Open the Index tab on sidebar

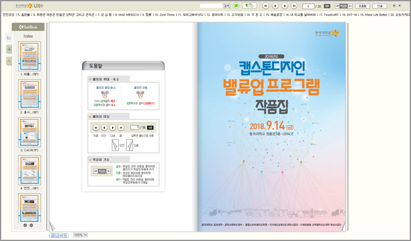pyautogui.click(x=9, y=37)
